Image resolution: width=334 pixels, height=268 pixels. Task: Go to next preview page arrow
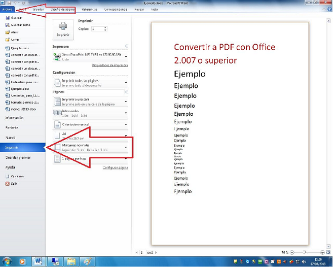click(x=156, y=253)
